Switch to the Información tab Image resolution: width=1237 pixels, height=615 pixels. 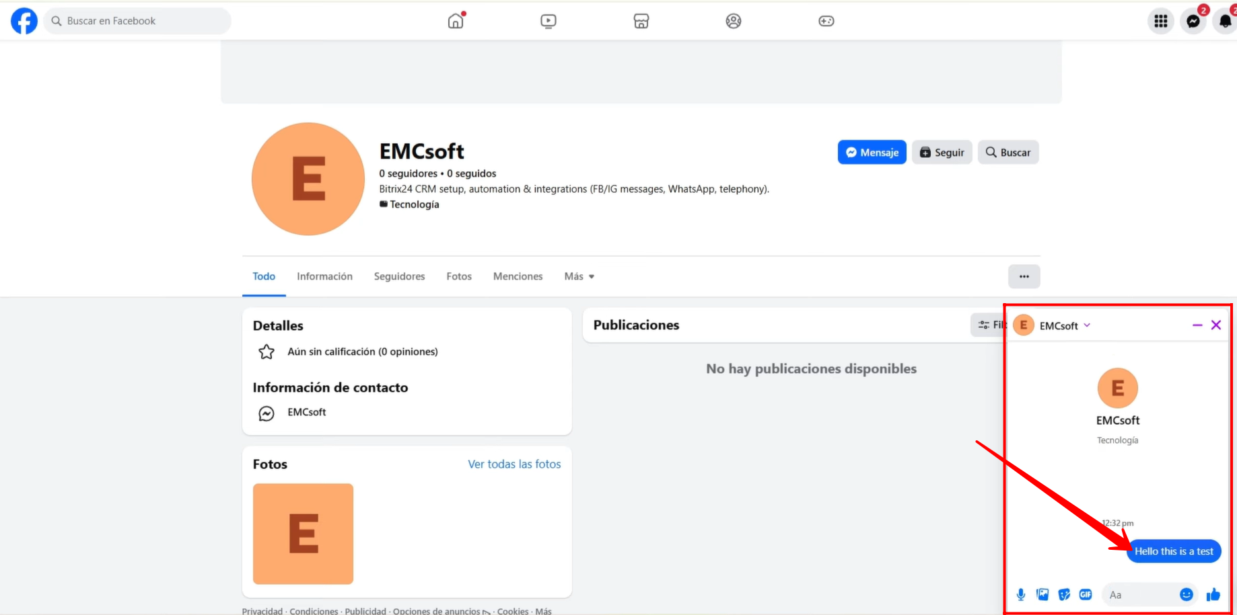pyautogui.click(x=324, y=276)
